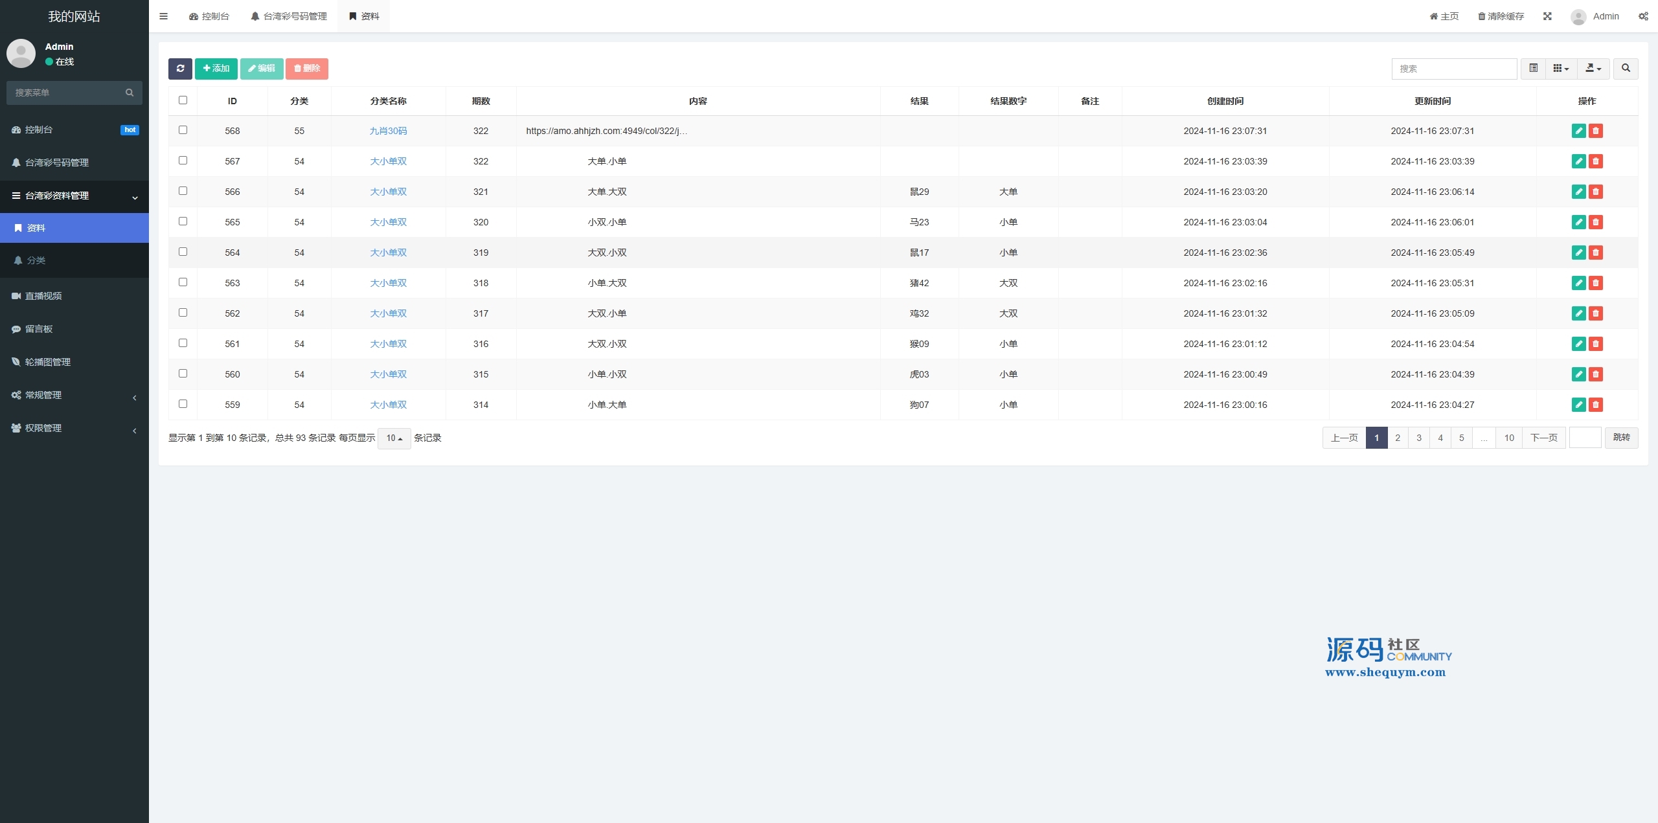Click the fullscreen icon in the top bar
The height and width of the screenshot is (823, 1658).
(x=1547, y=16)
